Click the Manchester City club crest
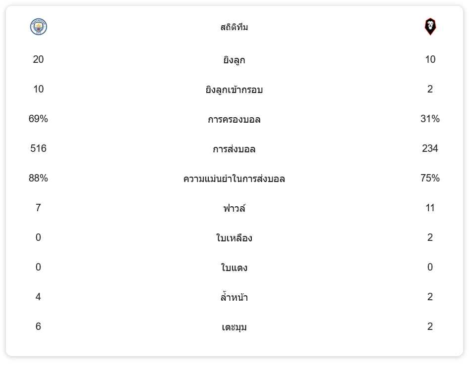This screenshot has width=469, height=368. coord(39,27)
